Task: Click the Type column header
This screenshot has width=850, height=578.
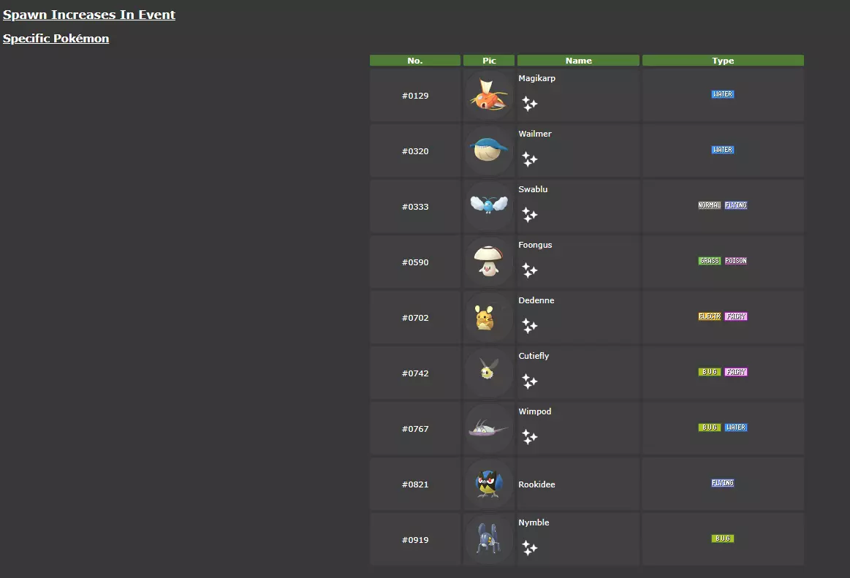Action: (723, 61)
